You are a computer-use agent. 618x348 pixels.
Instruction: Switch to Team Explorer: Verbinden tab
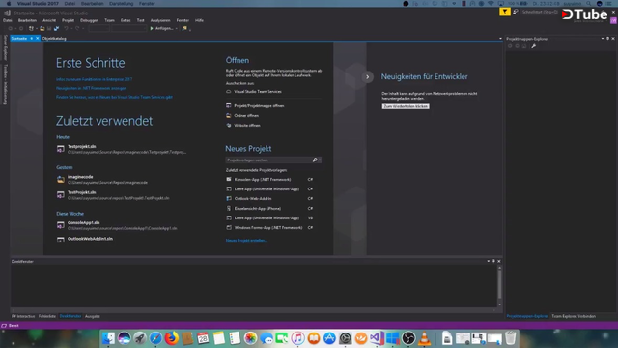(x=574, y=316)
